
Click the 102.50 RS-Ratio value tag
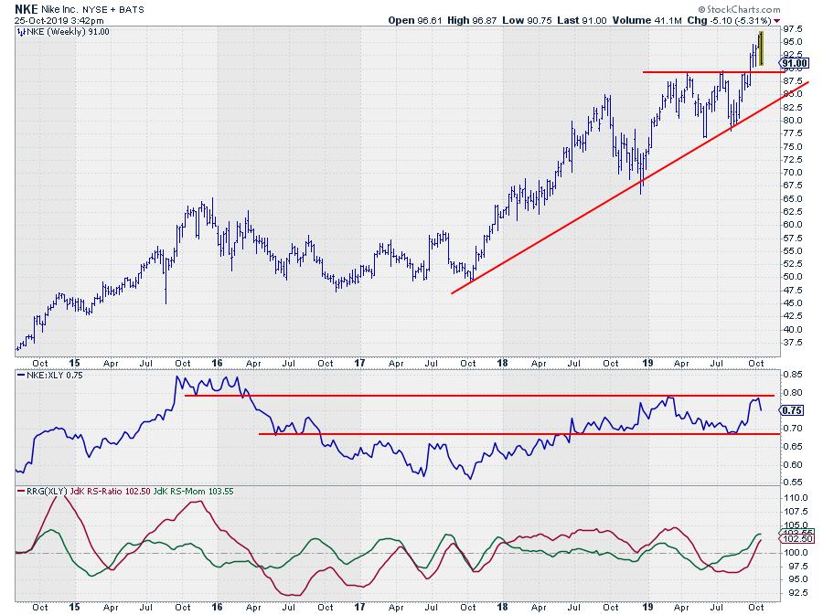click(x=796, y=541)
